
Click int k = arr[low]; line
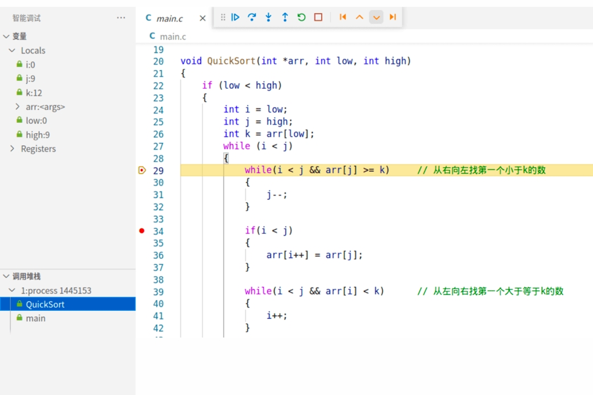click(x=268, y=134)
